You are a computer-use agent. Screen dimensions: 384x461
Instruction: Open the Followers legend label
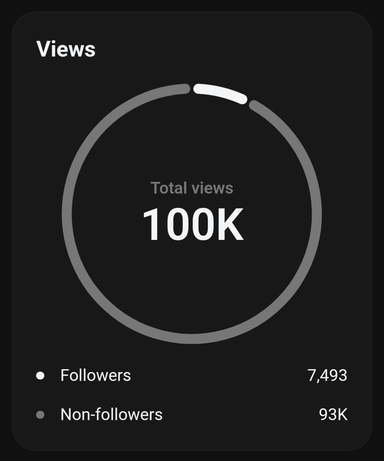click(96, 376)
